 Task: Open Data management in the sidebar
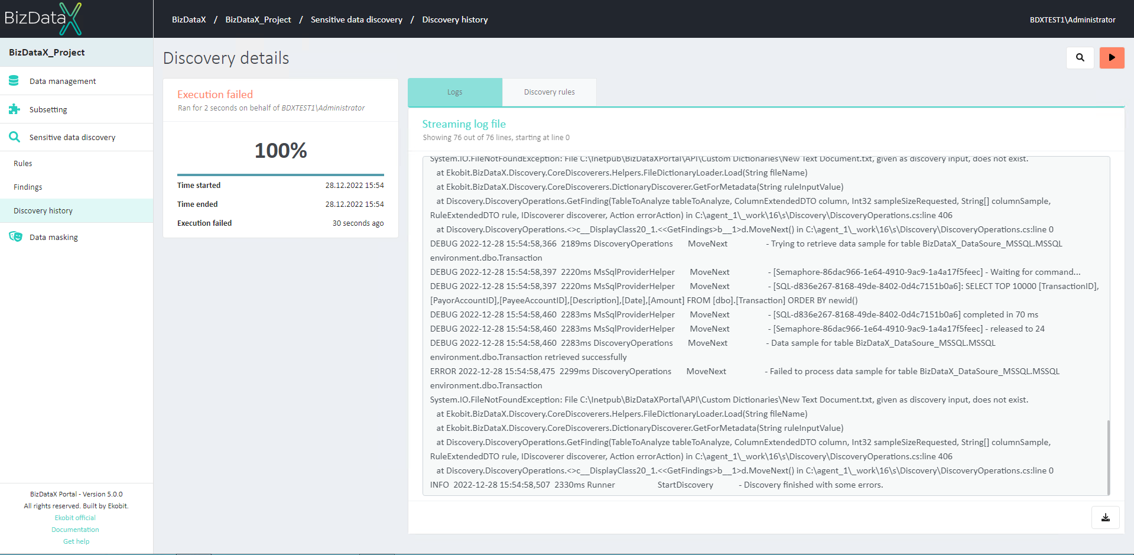(x=77, y=81)
